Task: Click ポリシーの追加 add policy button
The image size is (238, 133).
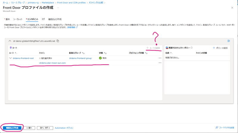Action: coord(220,48)
